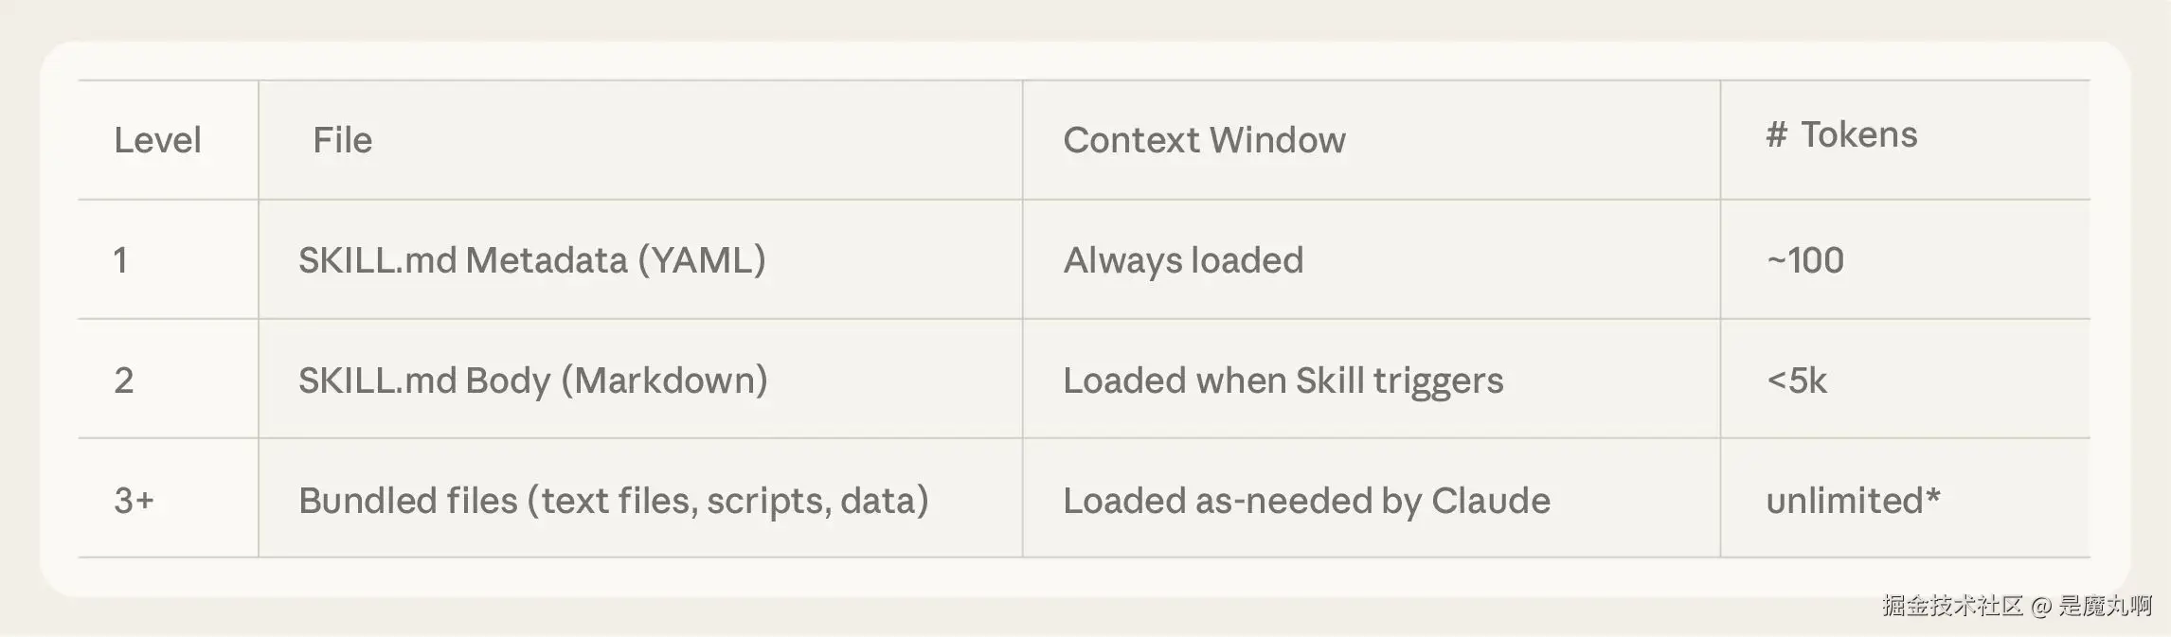The image size is (2171, 637).
Task: Click the 掘金技术社区 watermark text
Action: point(1952,606)
